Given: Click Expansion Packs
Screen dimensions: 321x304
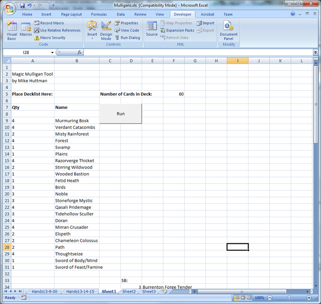Looking at the screenshot, I should (x=177, y=30).
